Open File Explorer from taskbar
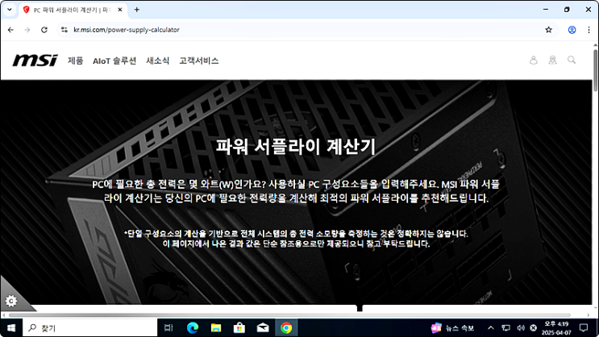The image size is (599, 337). pyautogui.click(x=216, y=328)
